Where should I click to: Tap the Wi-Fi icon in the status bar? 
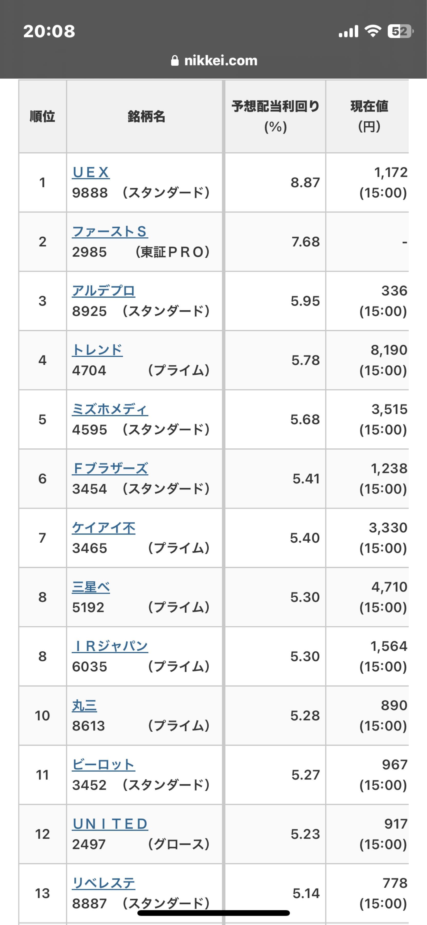(373, 32)
